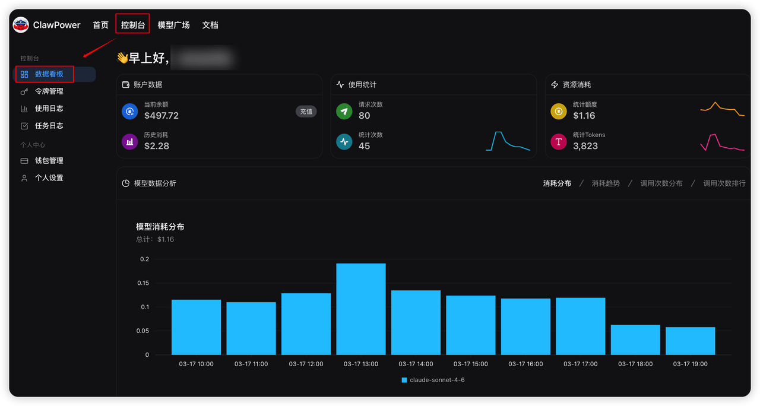This screenshot has height=406, width=760.
Task: Open 任务日志 in the sidebar
Action: click(49, 126)
